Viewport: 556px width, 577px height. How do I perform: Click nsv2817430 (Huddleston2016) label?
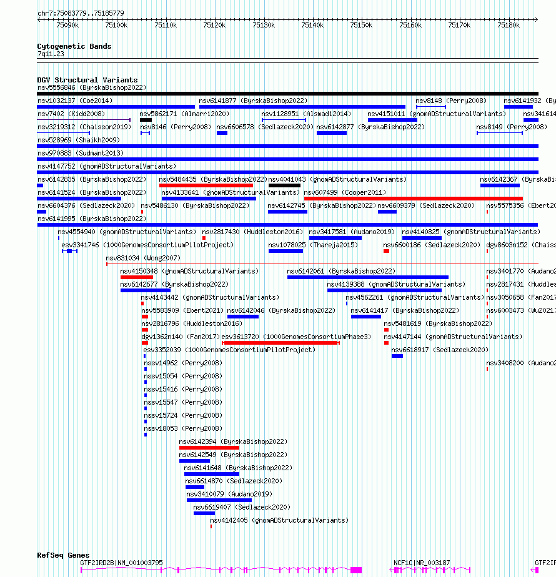(252, 232)
